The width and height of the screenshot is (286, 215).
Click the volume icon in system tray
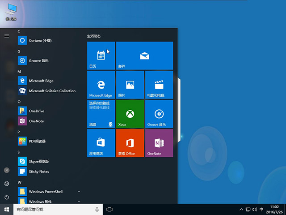coord(254,209)
